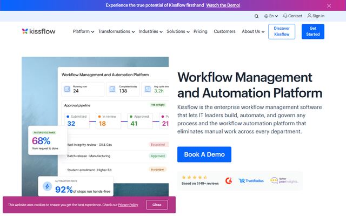The height and width of the screenshot is (216, 346).
Task: Click the In review 18 pipeline card
Action: point(108,121)
